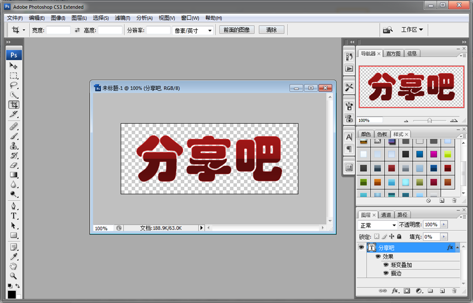Open the 滤镜 menu

tap(122, 18)
